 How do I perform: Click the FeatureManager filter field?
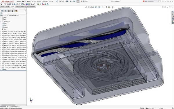tap(13, 13)
